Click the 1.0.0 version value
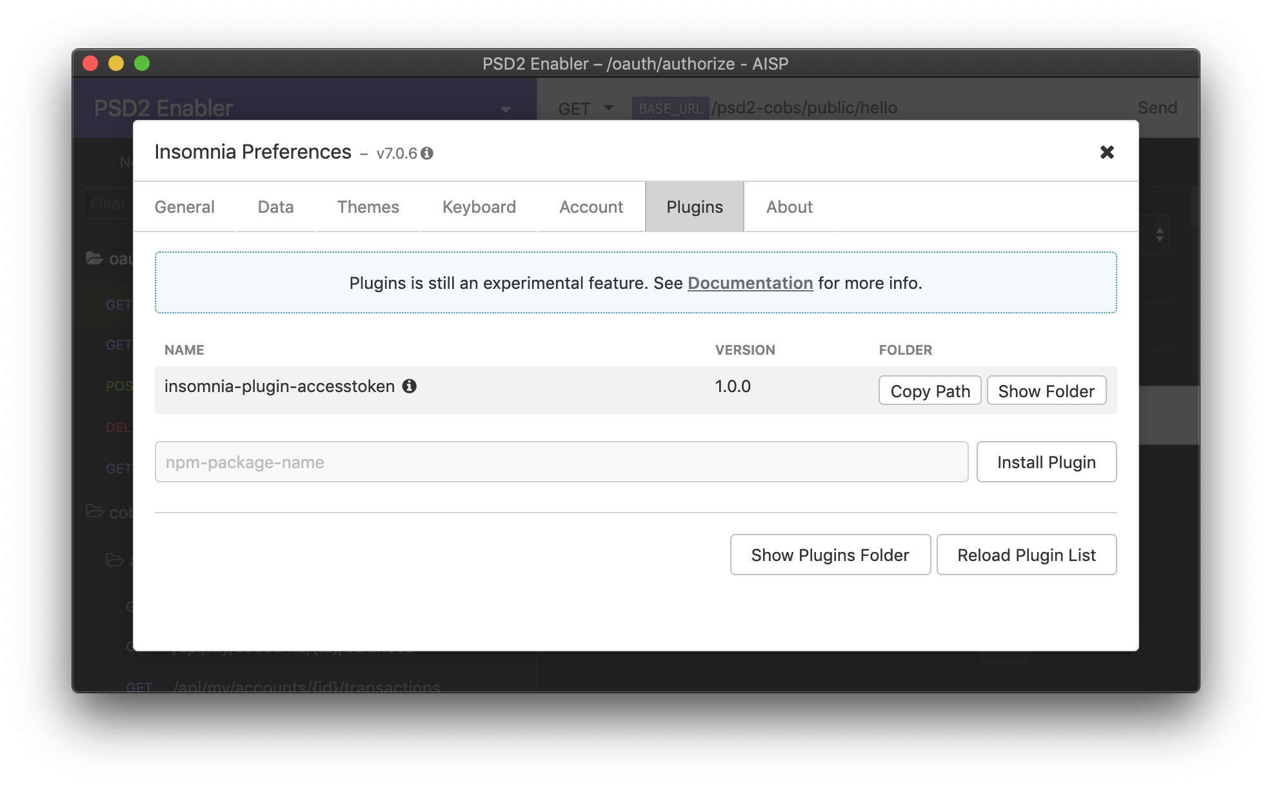The width and height of the screenshot is (1272, 788). 733,386
